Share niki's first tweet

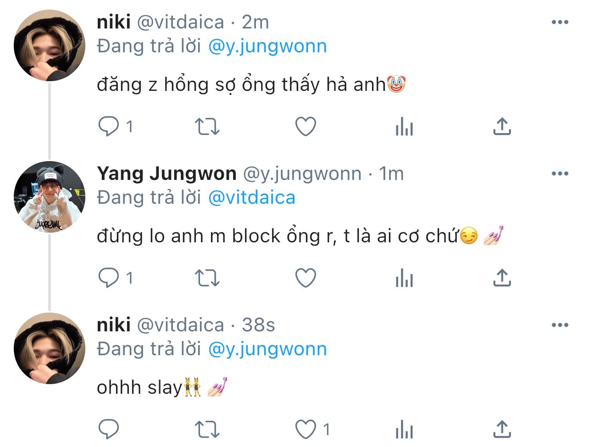click(502, 126)
